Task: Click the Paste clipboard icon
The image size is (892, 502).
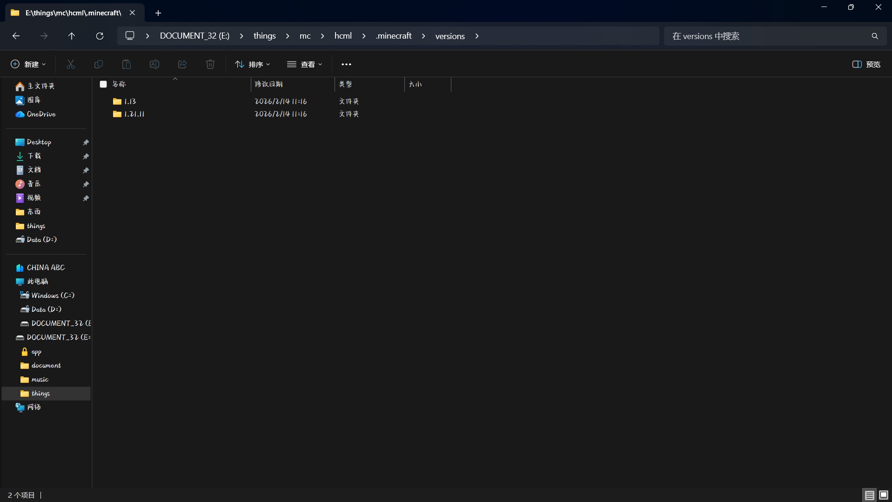Action: (x=127, y=64)
